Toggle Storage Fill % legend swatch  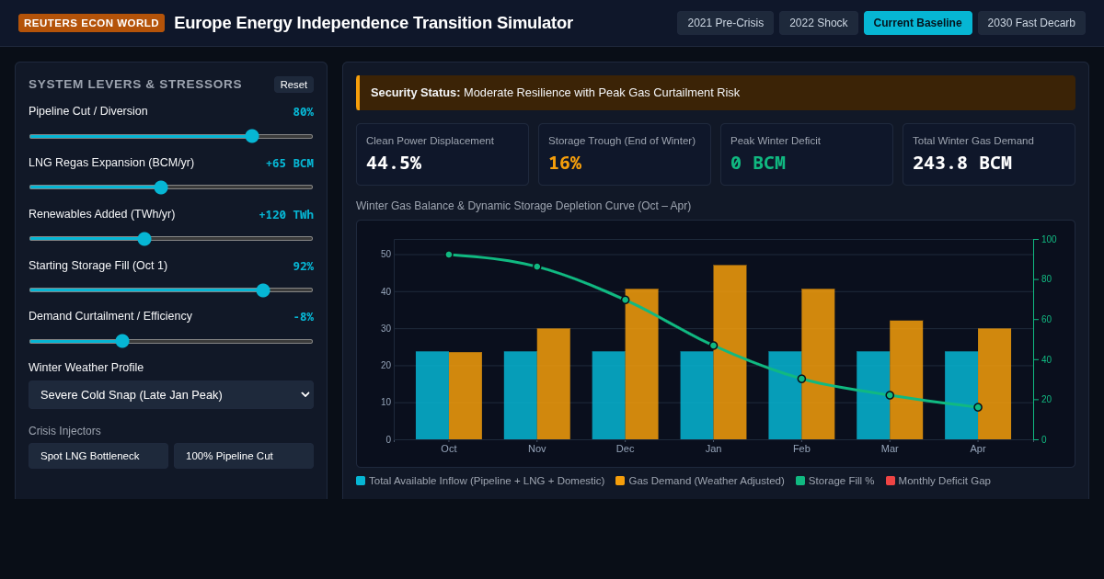click(x=800, y=481)
